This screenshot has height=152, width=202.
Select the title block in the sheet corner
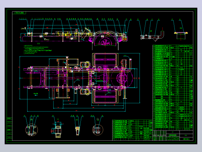point(173,135)
